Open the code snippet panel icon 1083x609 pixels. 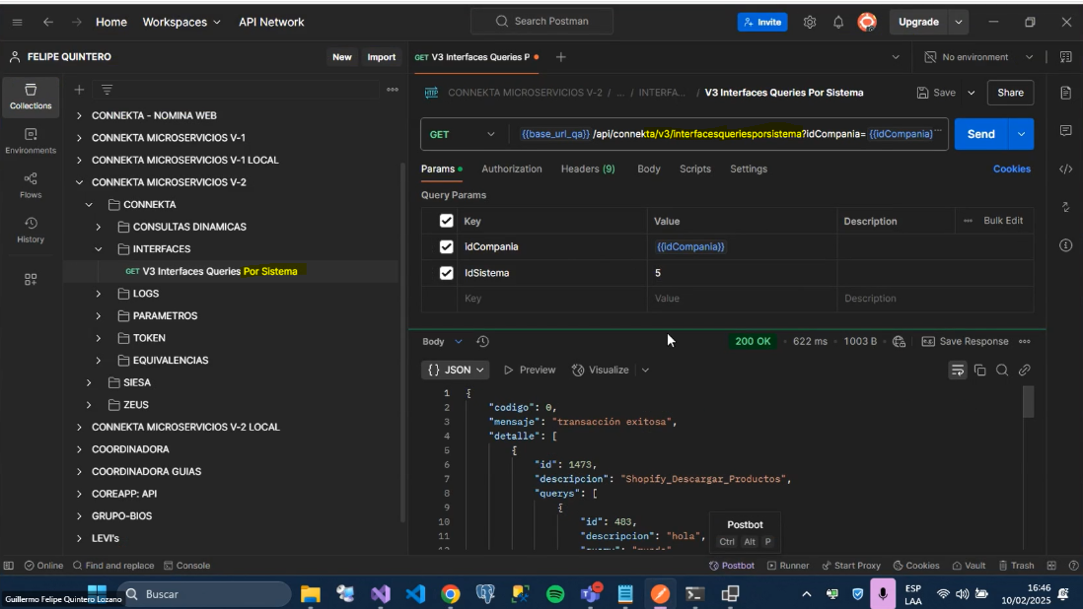click(x=1065, y=169)
